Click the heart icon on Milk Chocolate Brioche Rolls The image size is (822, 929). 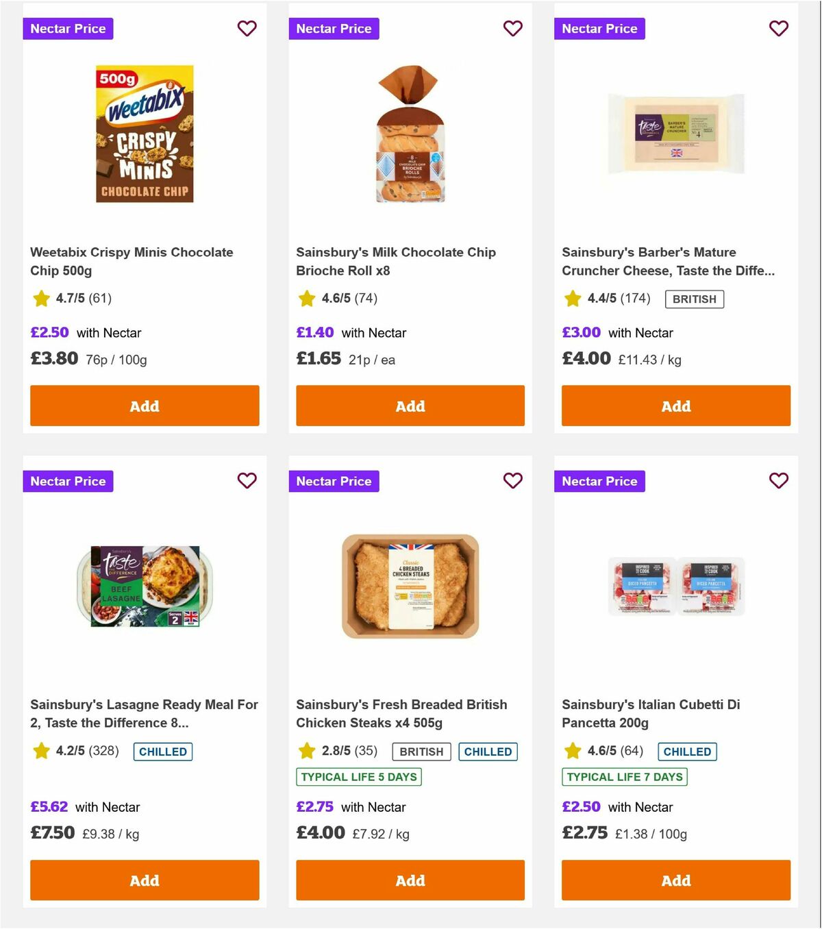click(512, 29)
